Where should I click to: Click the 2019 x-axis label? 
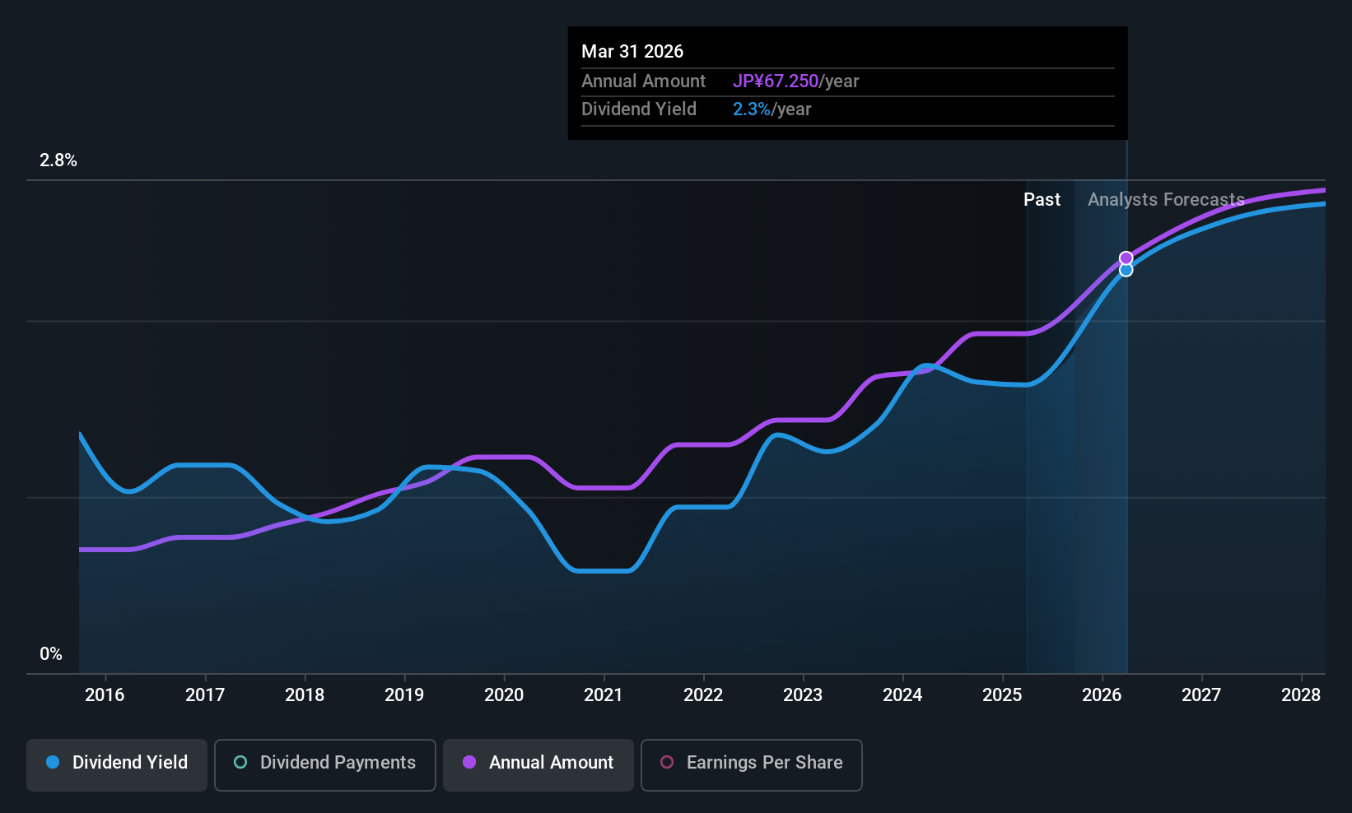(404, 695)
